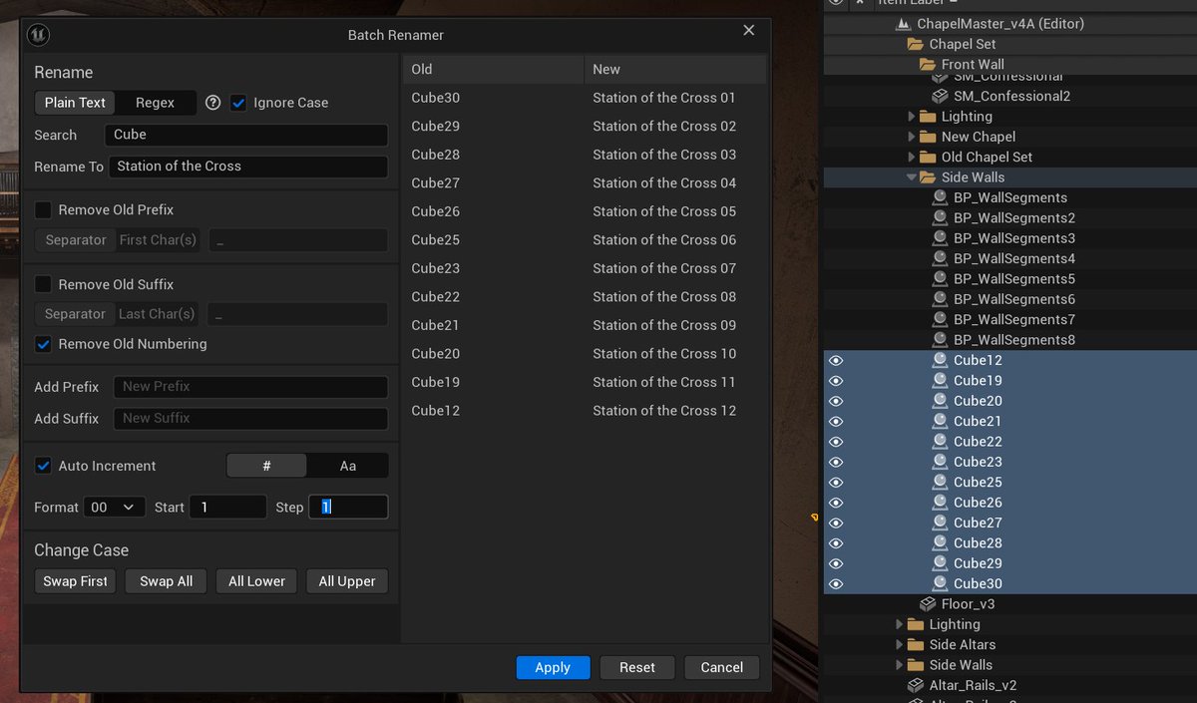1197x703 pixels.
Task: Expand the New Chapel folder
Action: [x=912, y=137]
